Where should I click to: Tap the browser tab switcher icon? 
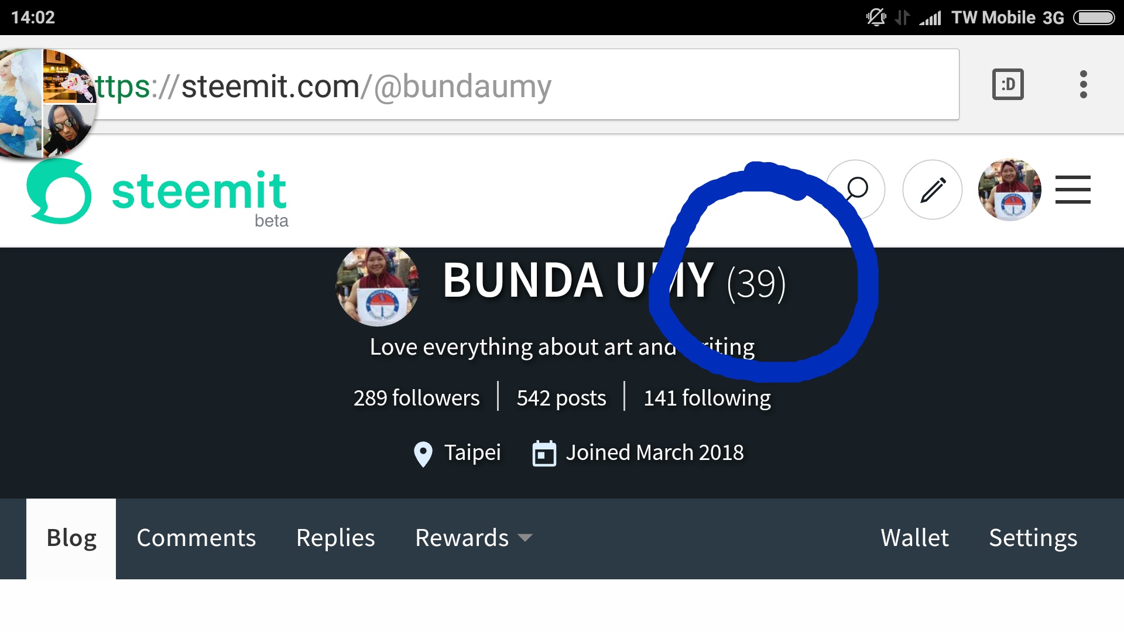coord(1008,85)
